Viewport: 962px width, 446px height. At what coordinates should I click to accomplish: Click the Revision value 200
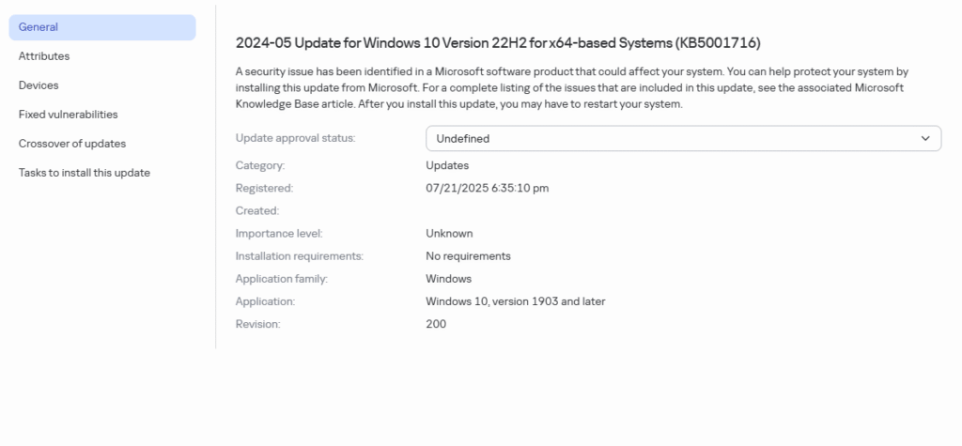tap(436, 324)
